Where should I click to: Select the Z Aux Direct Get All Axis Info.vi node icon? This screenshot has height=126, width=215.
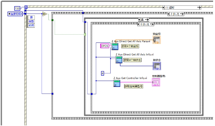119,60
